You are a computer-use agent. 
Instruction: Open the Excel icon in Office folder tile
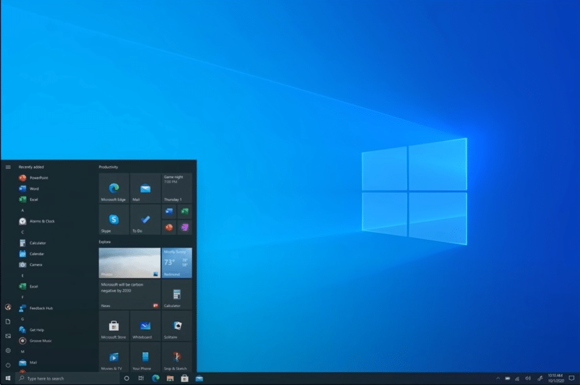pyautogui.click(x=185, y=212)
